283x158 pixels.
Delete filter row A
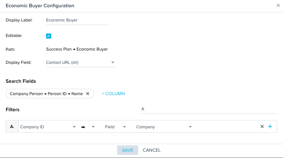[262, 126]
